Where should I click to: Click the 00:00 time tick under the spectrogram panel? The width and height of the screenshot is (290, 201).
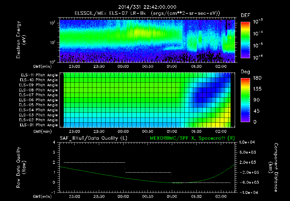pos(123,66)
